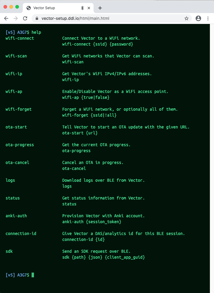Click the Bluetooth icon in the tab
214x293 pixels.
[x=83, y=8]
